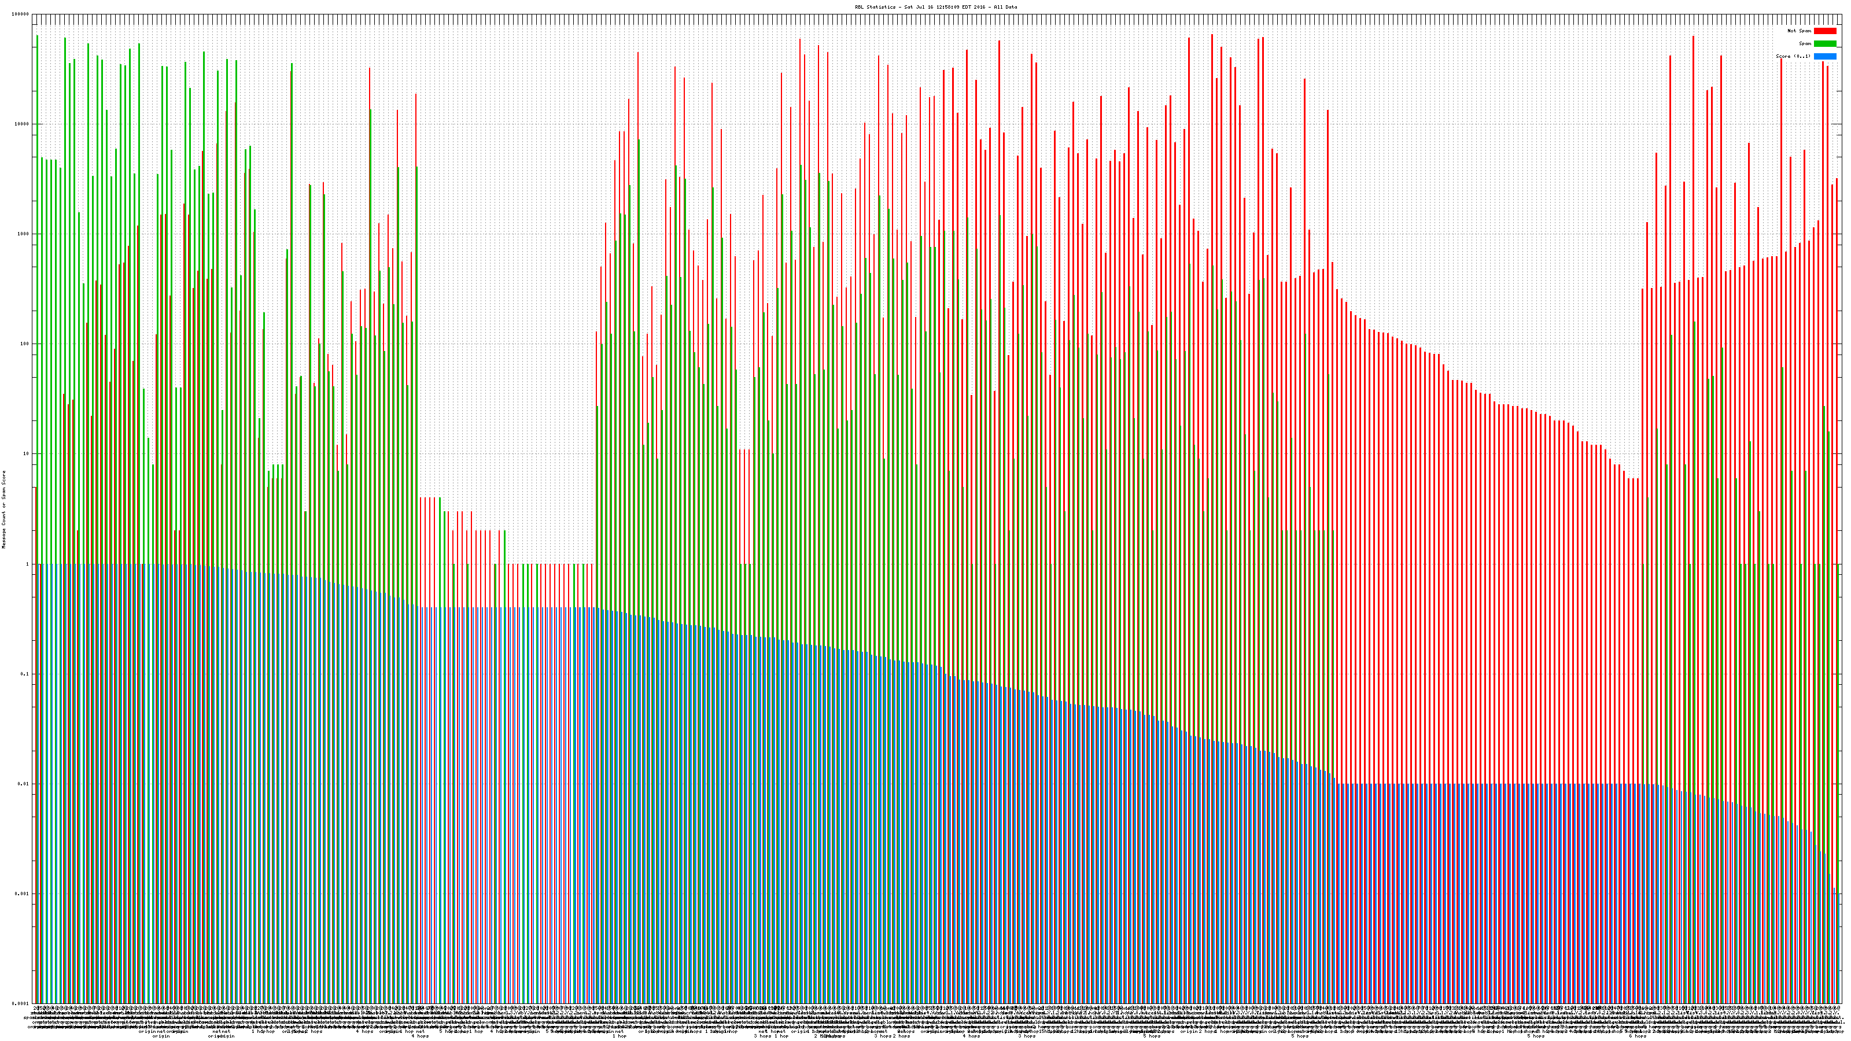Click the "6 hops" x-axis label
Screen dimensions: 1851x1041
click(x=1637, y=1037)
